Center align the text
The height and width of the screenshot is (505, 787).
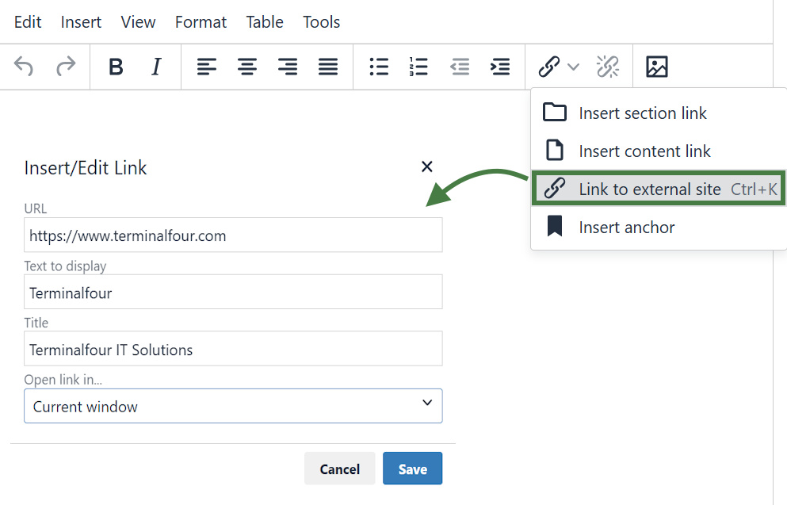coord(247,67)
